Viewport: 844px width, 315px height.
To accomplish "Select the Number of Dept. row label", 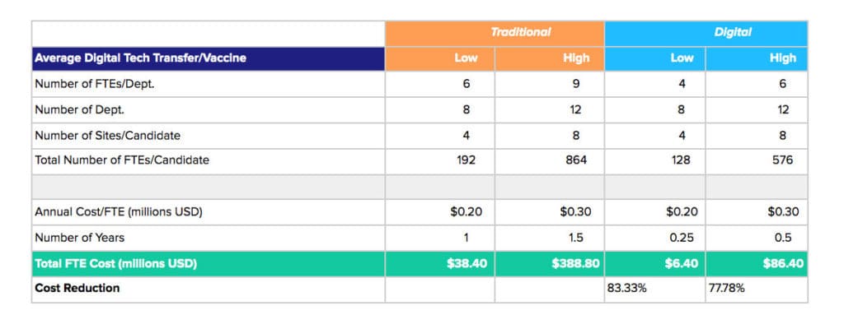I will pyautogui.click(x=80, y=109).
